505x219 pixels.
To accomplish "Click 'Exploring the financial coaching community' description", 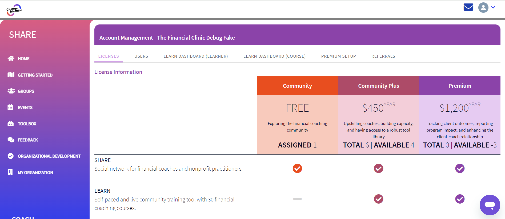I will click(297, 127).
